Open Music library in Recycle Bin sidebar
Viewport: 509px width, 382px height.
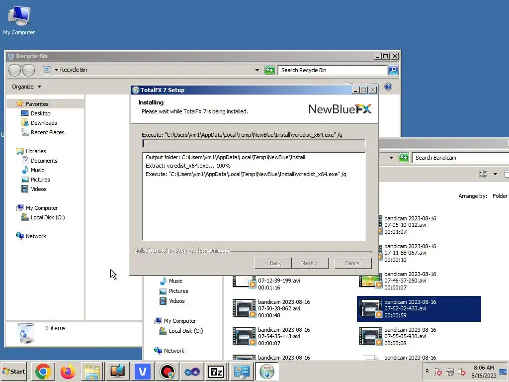point(37,170)
